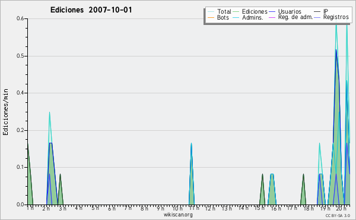The image size is (356, 220).
Task: Click the wikiscan.org text below chart
Action: (178, 215)
